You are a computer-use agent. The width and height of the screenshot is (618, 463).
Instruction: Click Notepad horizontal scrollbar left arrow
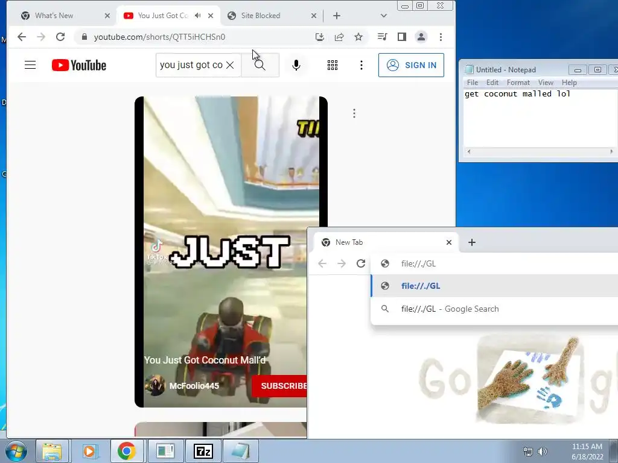[x=468, y=151]
